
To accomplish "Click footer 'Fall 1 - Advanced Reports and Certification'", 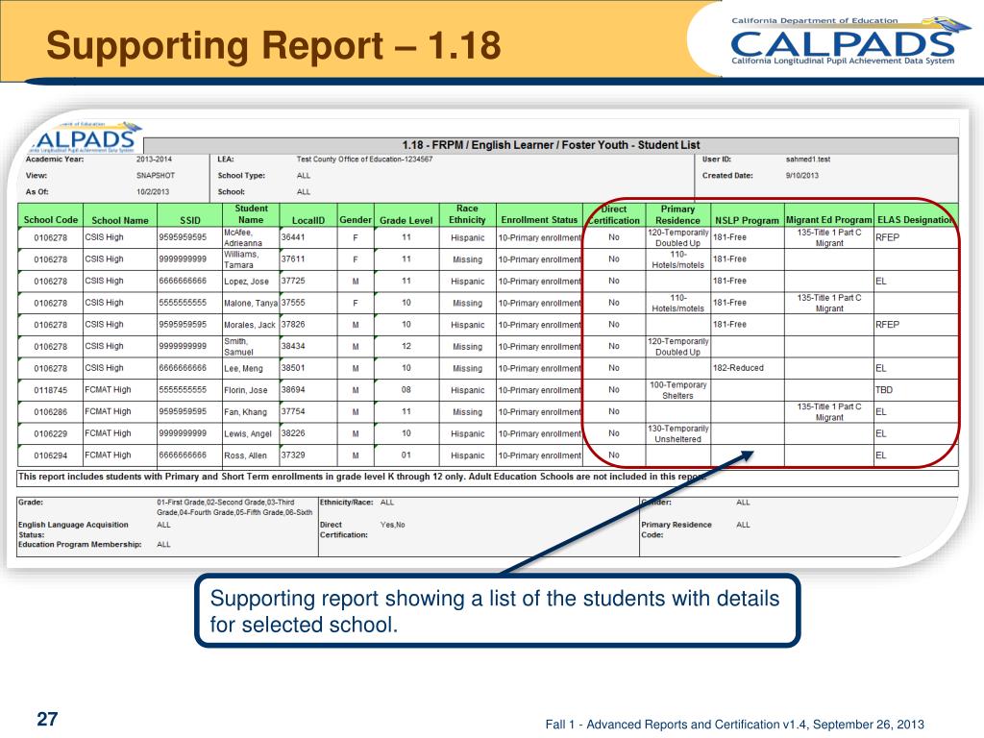I will [734, 725].
